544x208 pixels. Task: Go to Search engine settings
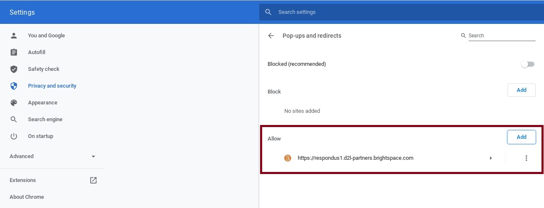tap(45, 120)
